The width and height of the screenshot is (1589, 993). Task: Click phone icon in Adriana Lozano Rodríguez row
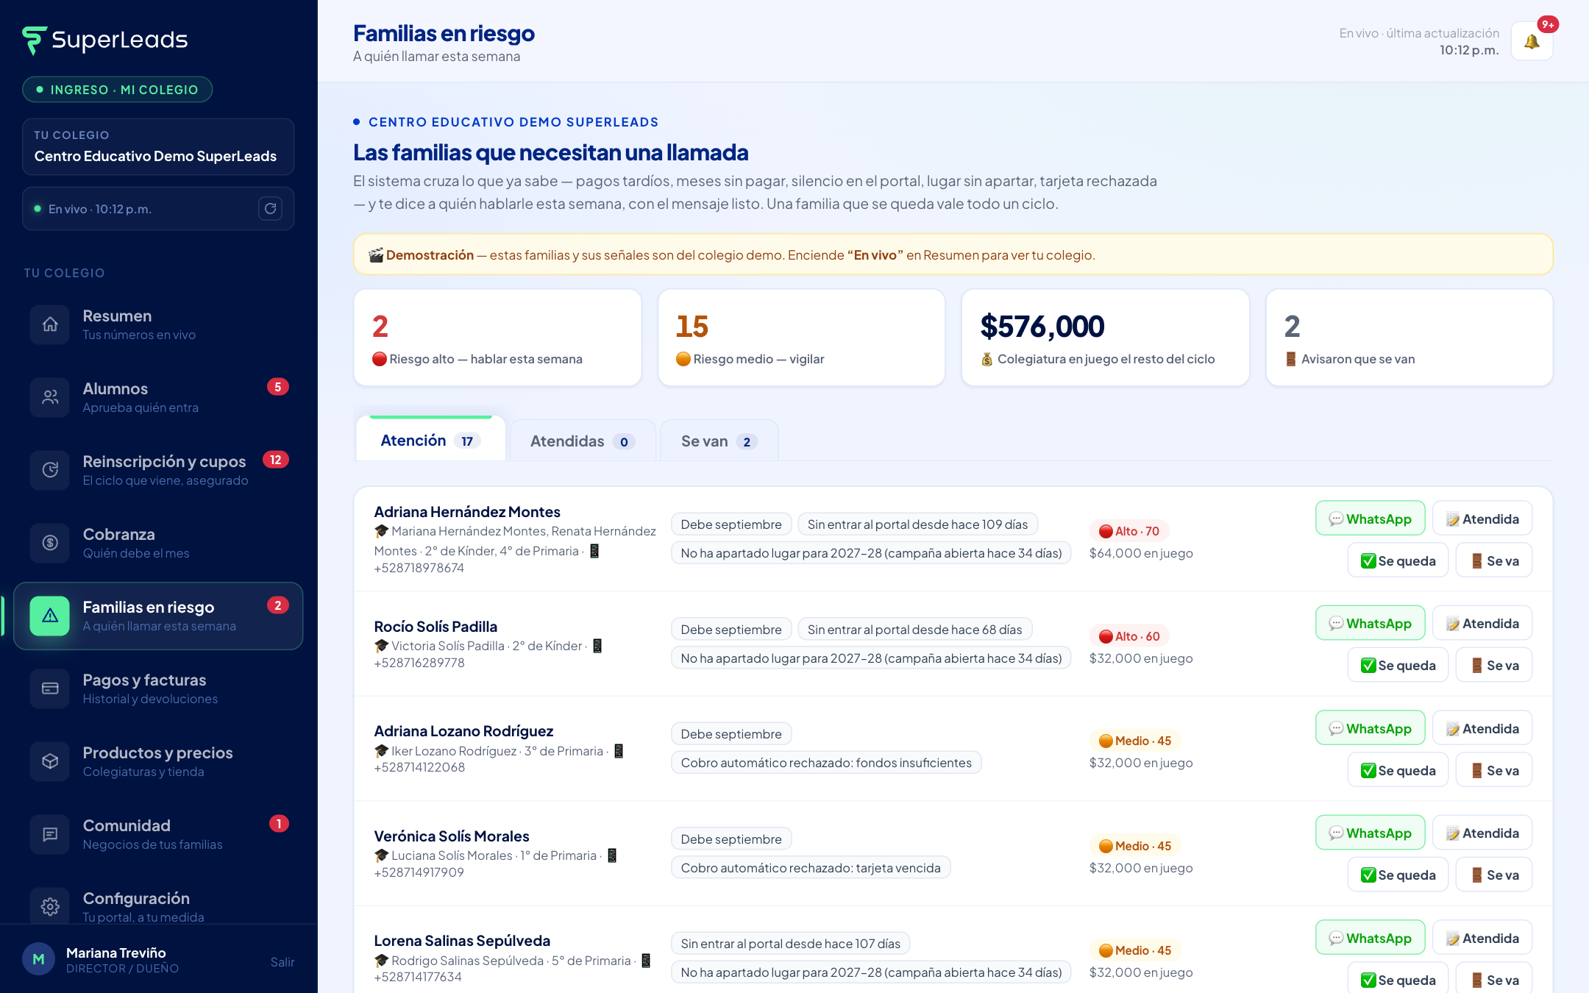pos(619,751)
